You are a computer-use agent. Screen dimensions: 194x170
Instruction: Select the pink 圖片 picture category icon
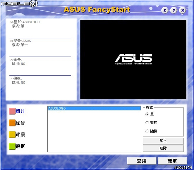click(12, 111)
